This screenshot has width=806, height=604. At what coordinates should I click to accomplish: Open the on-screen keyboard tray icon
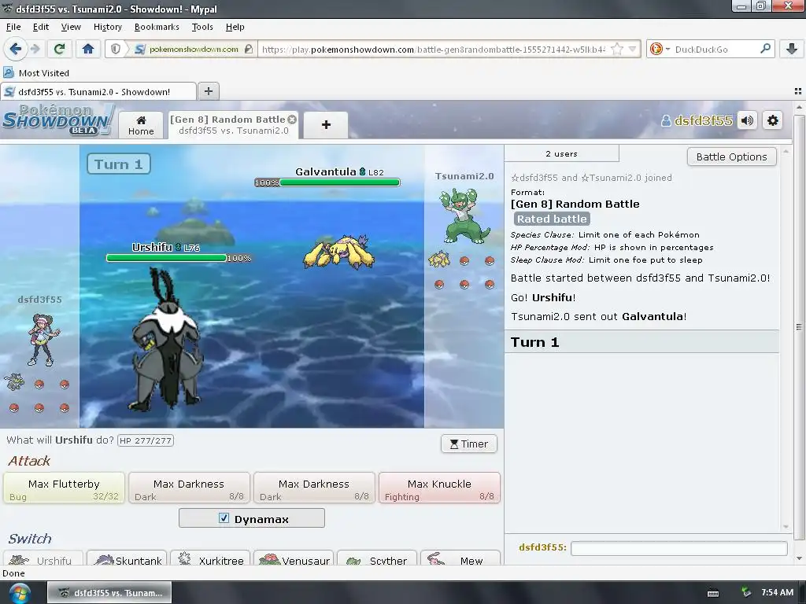713,593
